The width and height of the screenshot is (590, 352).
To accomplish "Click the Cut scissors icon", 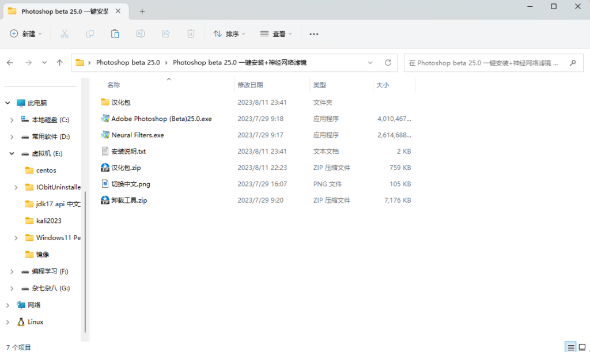I will [65, 34].
